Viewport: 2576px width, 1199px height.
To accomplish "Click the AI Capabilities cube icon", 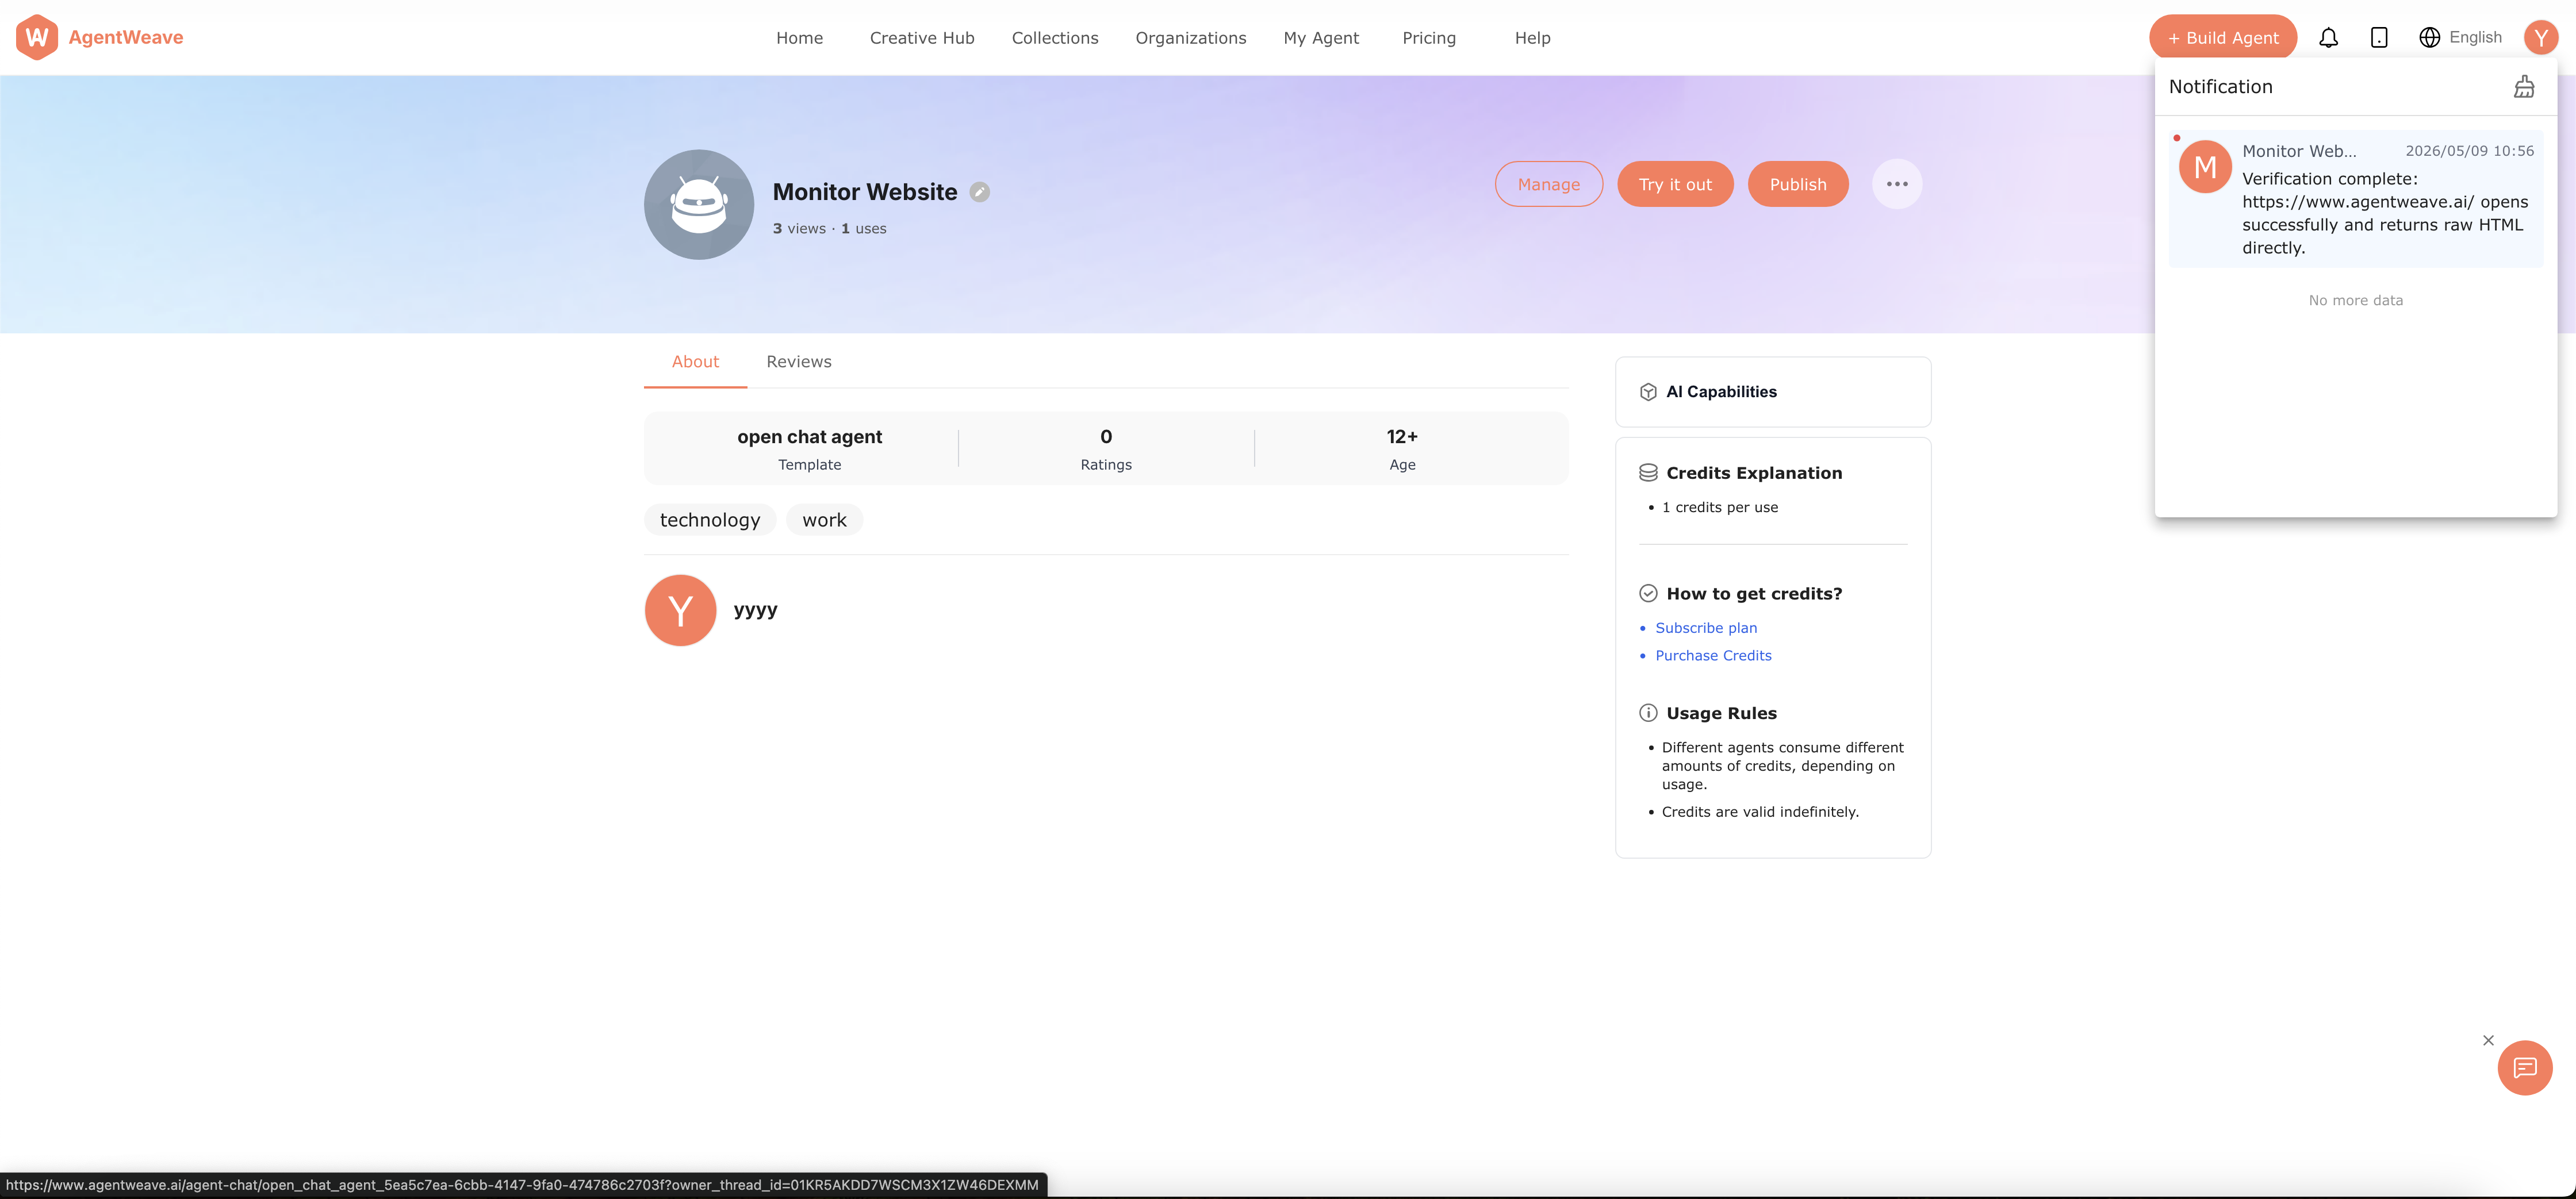I will coord(1648,392).
